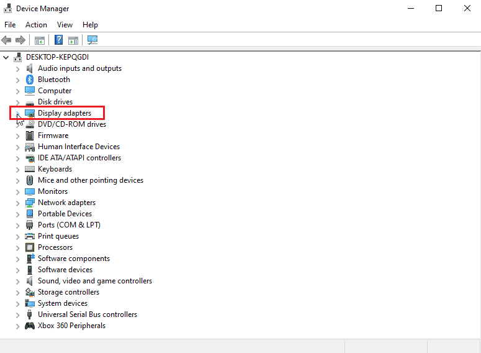This screenshot has width=481, height=353.
Task: Select the DESKTOP-KEPQGDI computer name
Action: coord(57,57)
